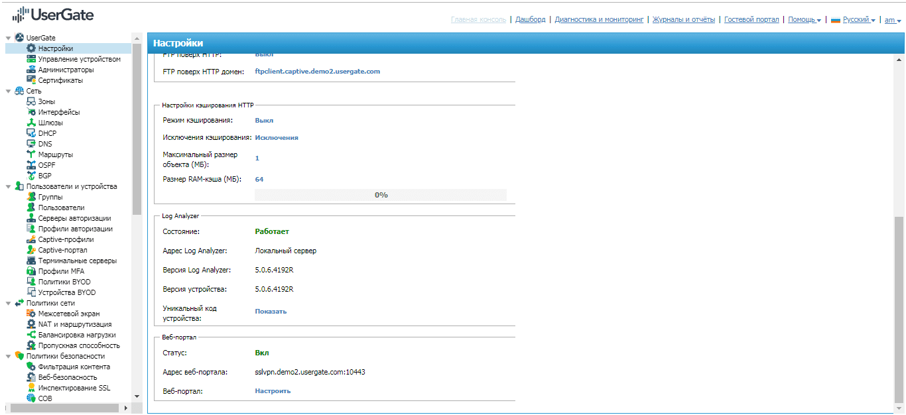The width and height of the screenshot is (906, 415).
Task: Change Максимальный размер объекта value 1
Action: (x=257, y=158)
